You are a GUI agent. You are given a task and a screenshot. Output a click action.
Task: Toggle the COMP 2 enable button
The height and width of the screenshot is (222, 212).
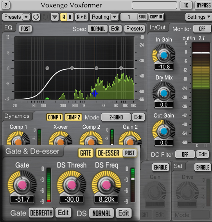pos(73,117)
